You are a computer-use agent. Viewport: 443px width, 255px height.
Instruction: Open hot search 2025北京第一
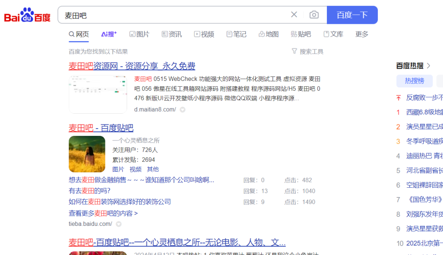pyautogui.click(x=425, y=244)
